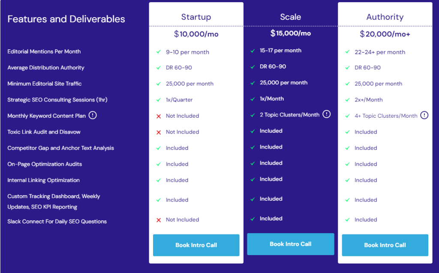Click Features and Deliverables heading
The image size is (439, 273).
click(x=66, y=19)
